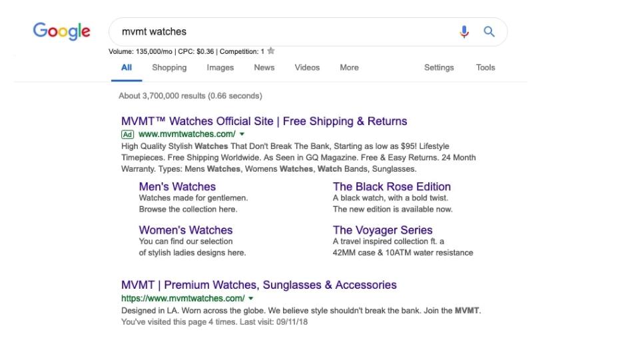Open the More search categories menu

click(349, 67)
